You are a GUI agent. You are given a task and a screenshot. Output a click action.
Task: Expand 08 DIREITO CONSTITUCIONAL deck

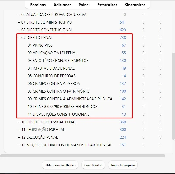(x=19, y=30)
